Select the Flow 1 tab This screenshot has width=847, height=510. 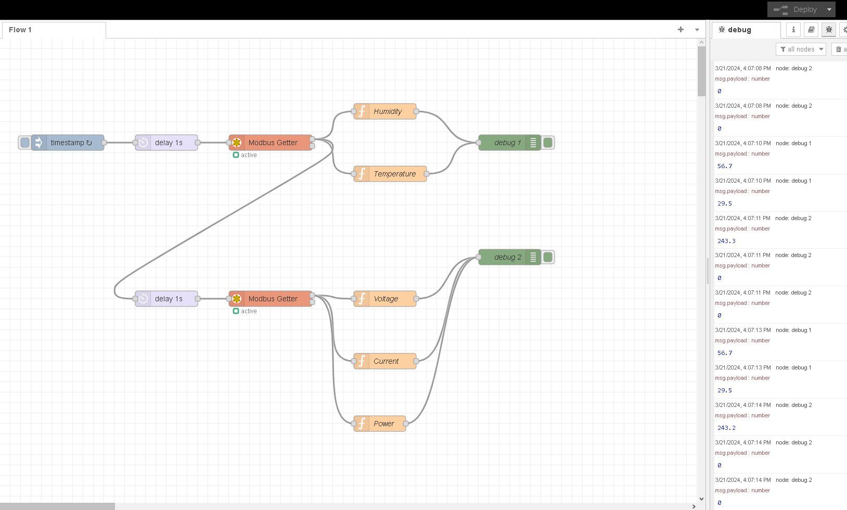point(21,30)
